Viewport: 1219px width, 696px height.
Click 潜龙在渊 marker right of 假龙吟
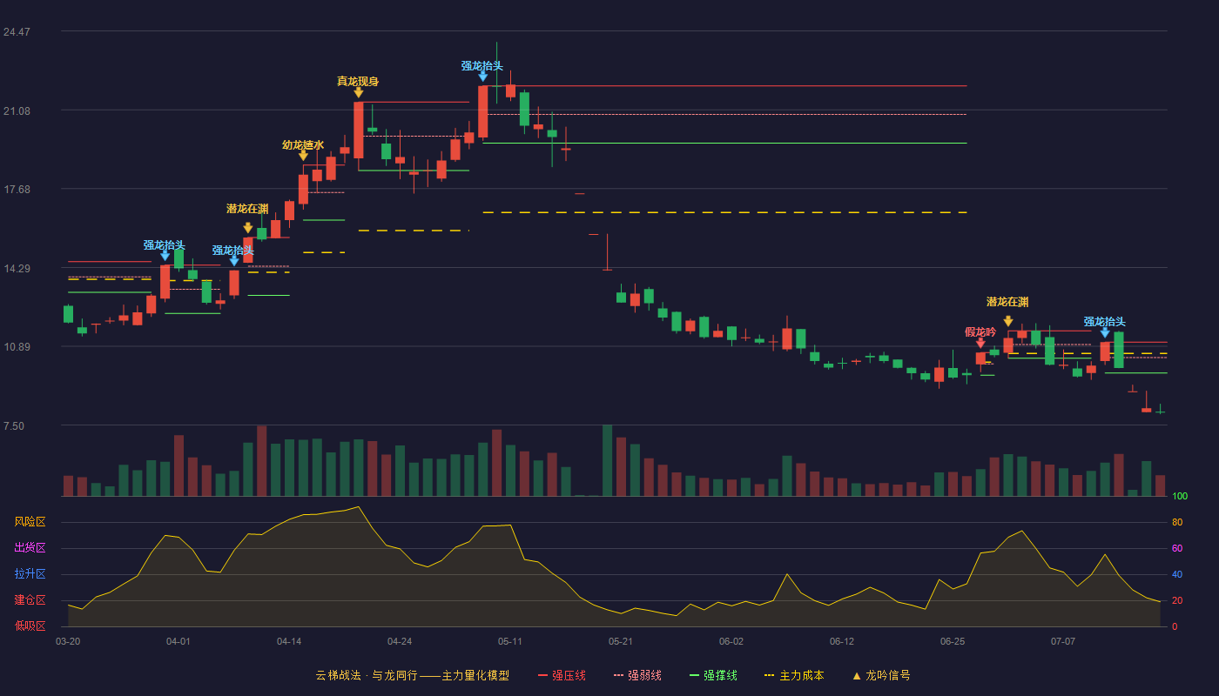coord(1007,321)
